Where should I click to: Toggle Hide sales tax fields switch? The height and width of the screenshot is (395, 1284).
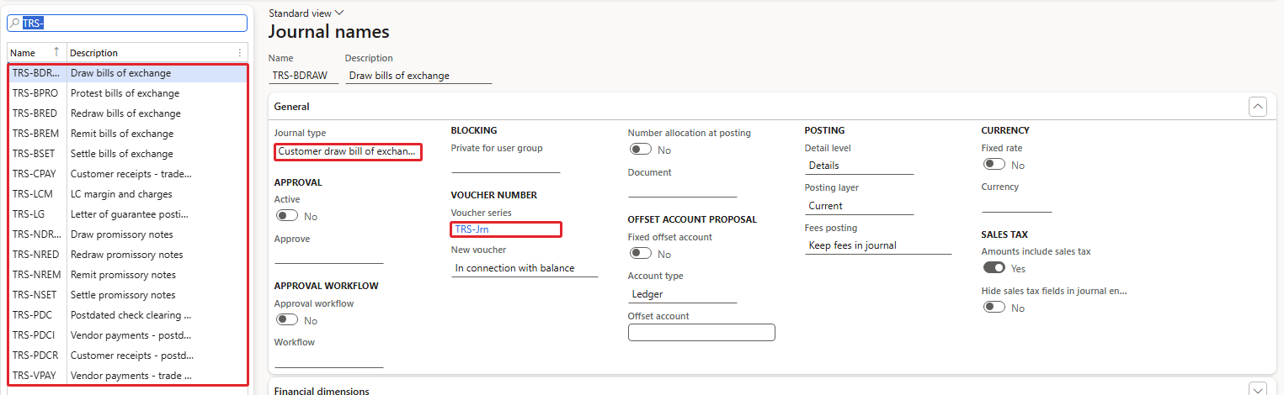[994, 307]
